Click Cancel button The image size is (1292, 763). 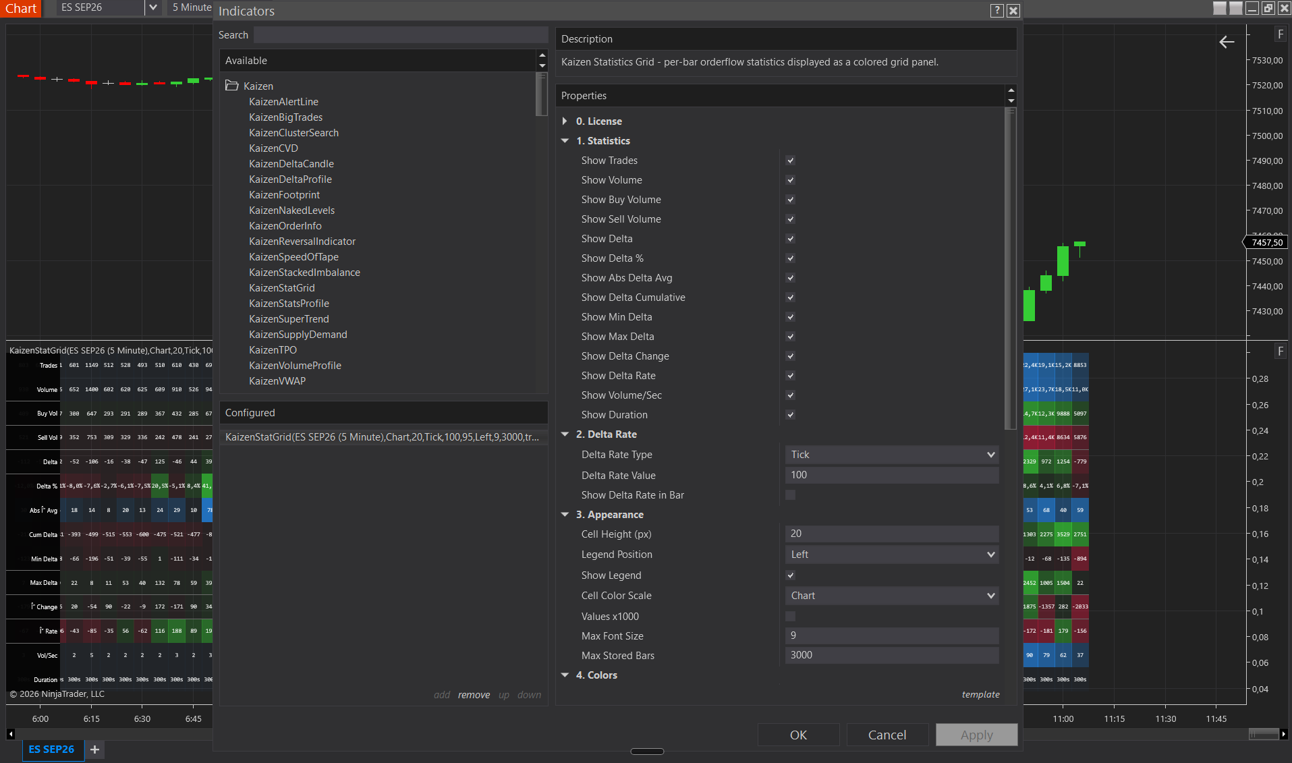pos(887,735)
